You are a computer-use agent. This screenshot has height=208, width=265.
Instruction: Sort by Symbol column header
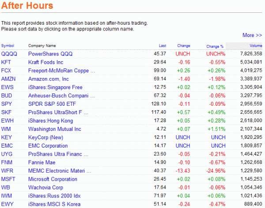8,46
